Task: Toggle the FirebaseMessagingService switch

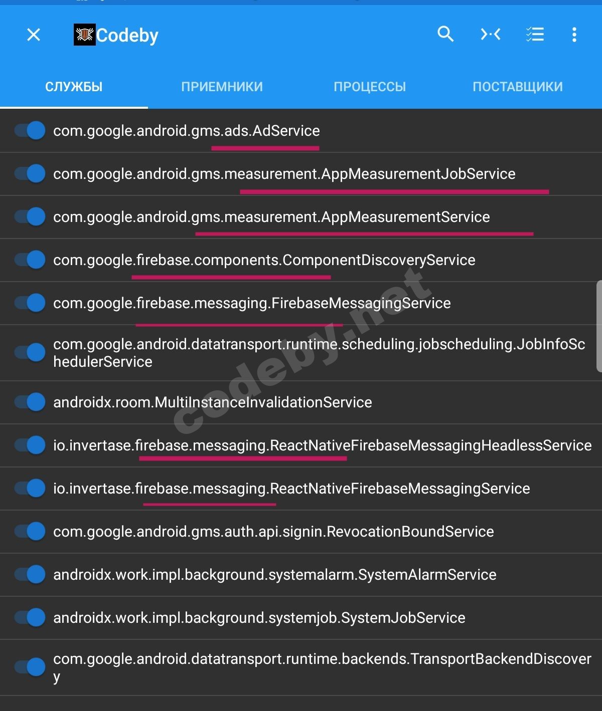Action: click(30, 303)
